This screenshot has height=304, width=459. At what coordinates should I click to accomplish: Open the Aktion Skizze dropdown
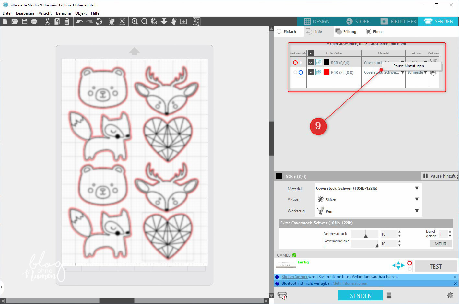417,199
